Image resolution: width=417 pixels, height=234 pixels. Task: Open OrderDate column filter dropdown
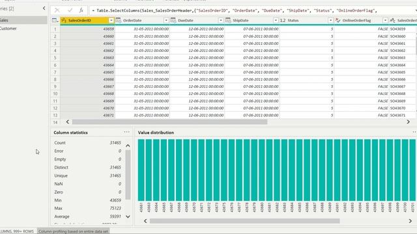click(x=166, y=20)
